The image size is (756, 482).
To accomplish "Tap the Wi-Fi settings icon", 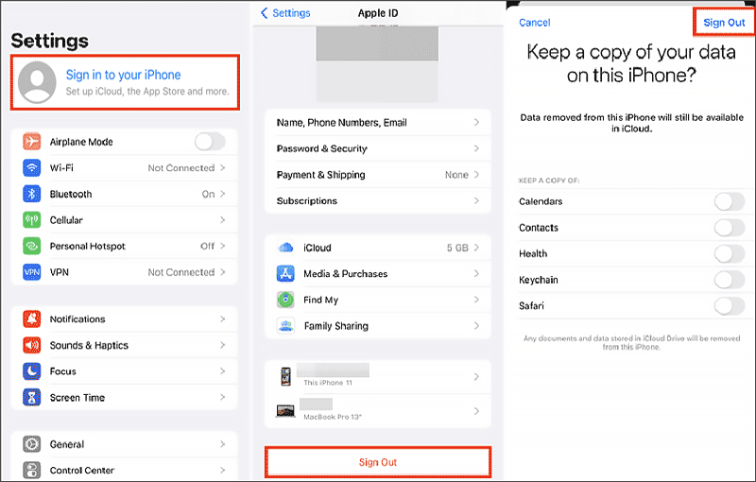I will point(32,167).
